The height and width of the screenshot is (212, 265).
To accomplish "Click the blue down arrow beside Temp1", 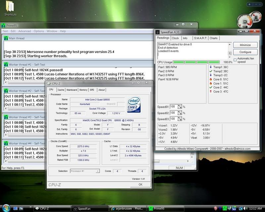I will point(211,68).
